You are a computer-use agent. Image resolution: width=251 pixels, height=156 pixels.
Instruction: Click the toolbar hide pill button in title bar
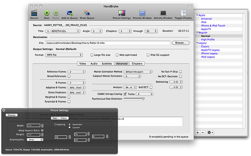(190, 6)
